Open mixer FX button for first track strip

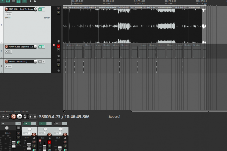pyautogui.click(x=27, y=123)
